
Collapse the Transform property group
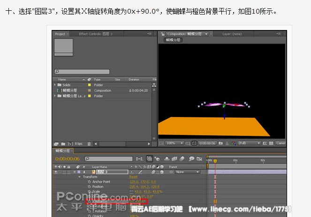tap(79, 177)
